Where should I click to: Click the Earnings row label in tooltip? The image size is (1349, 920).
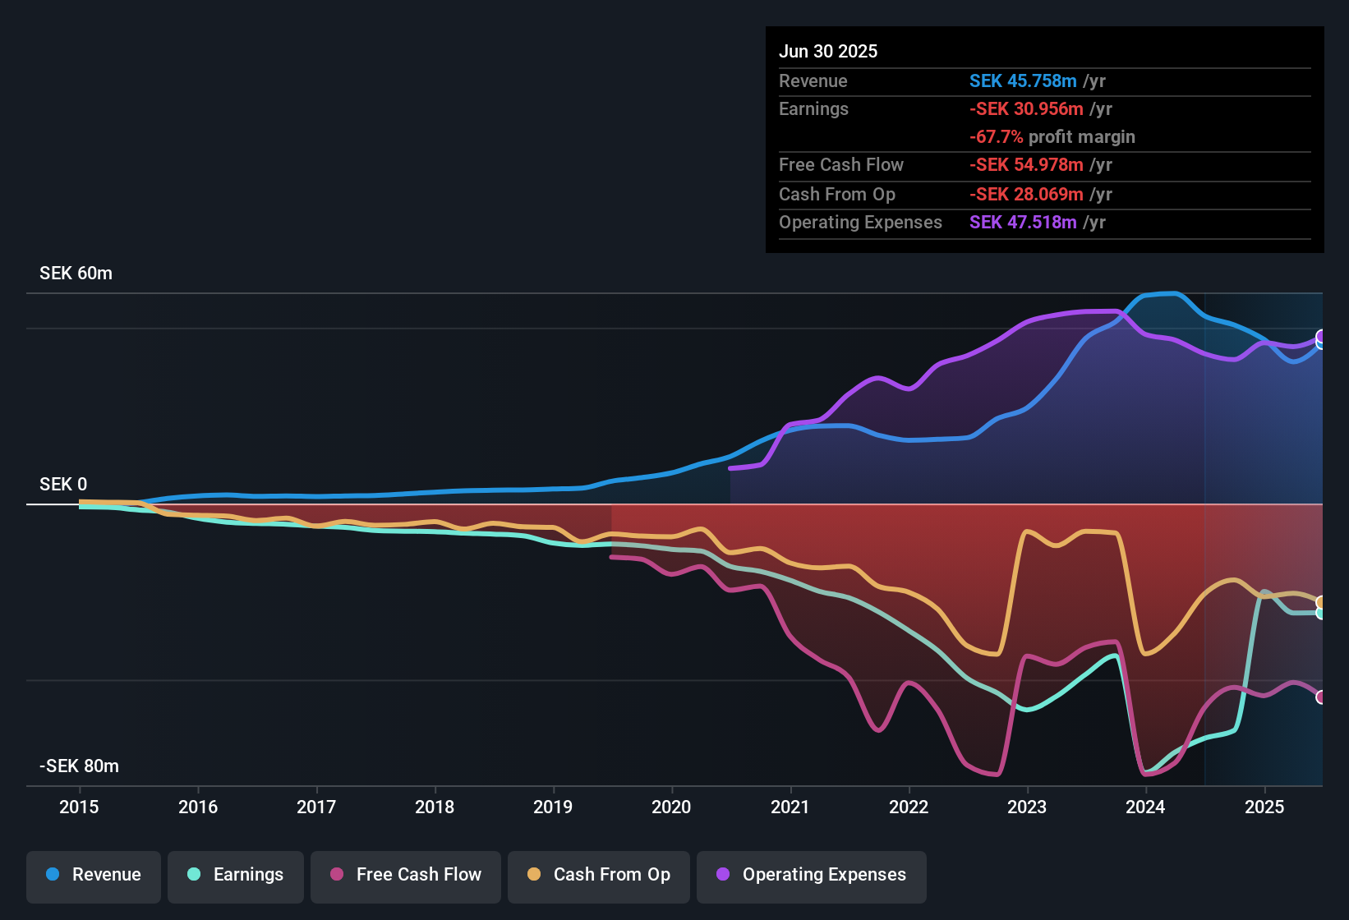click(813, 108)
